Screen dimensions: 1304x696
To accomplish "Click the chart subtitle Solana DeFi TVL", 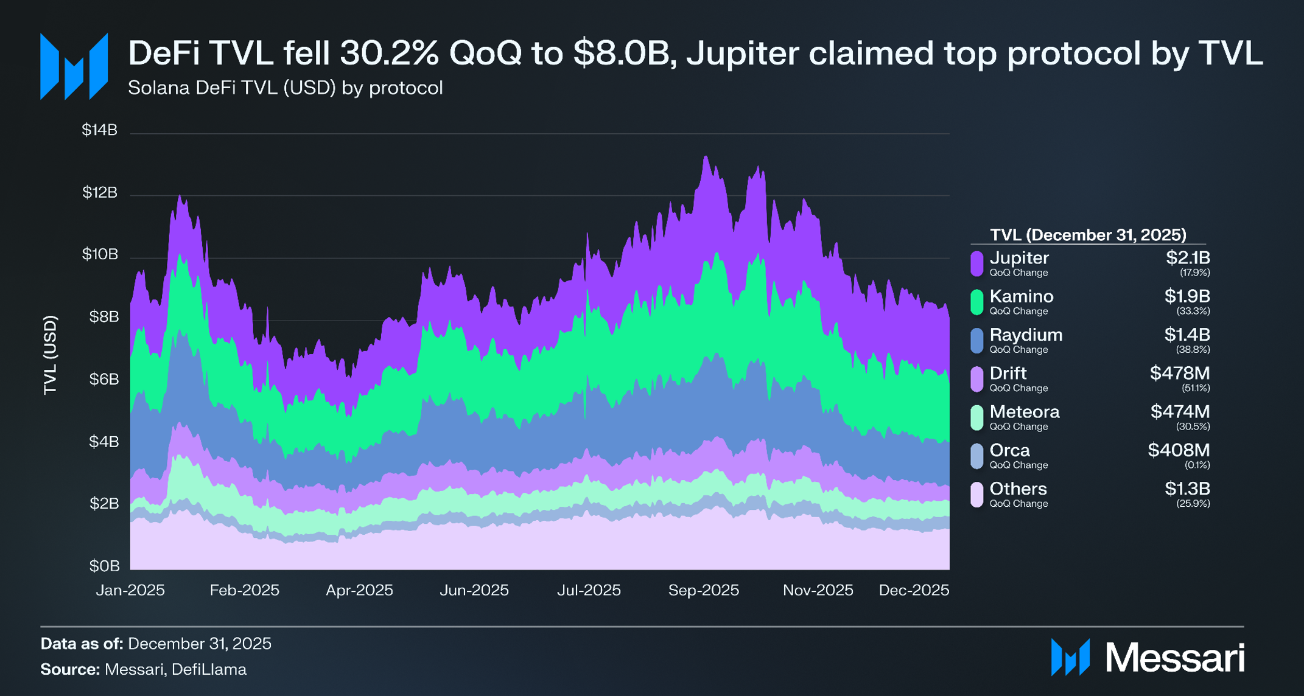I will (285, 88).
